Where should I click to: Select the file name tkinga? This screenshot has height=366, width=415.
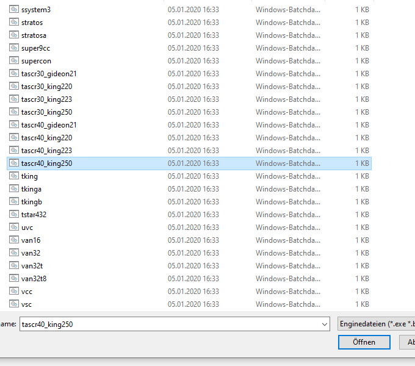(x=31, y=189)
